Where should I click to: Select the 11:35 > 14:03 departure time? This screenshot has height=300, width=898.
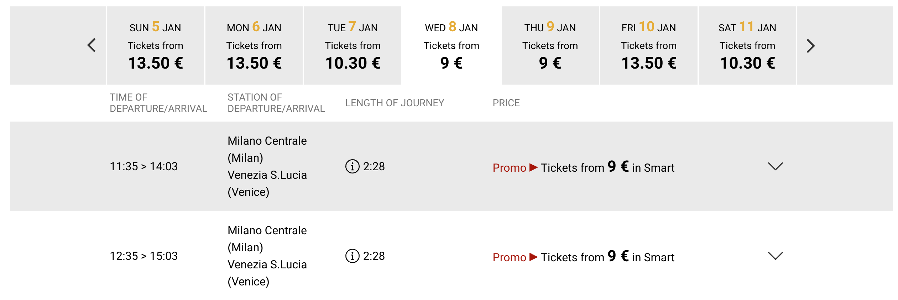click(x=143, y=166)
